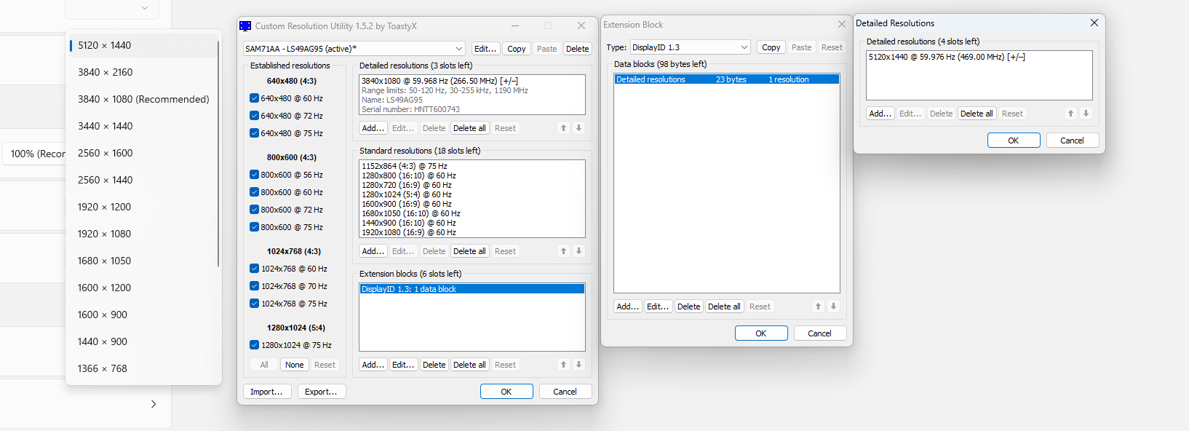Open the SAM71AA monitor selection dropdown
The height and width of the screenshot is (431, 1189).
354,49
